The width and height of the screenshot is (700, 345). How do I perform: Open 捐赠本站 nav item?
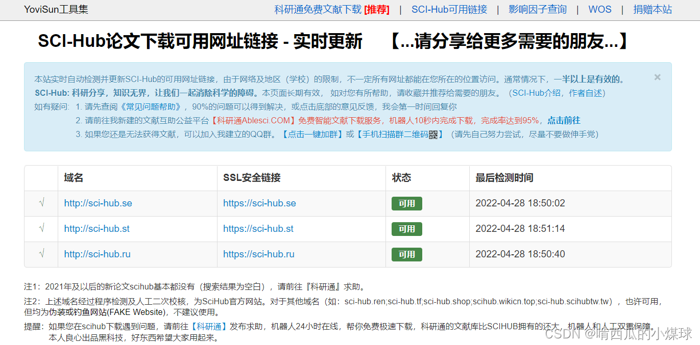653,10
